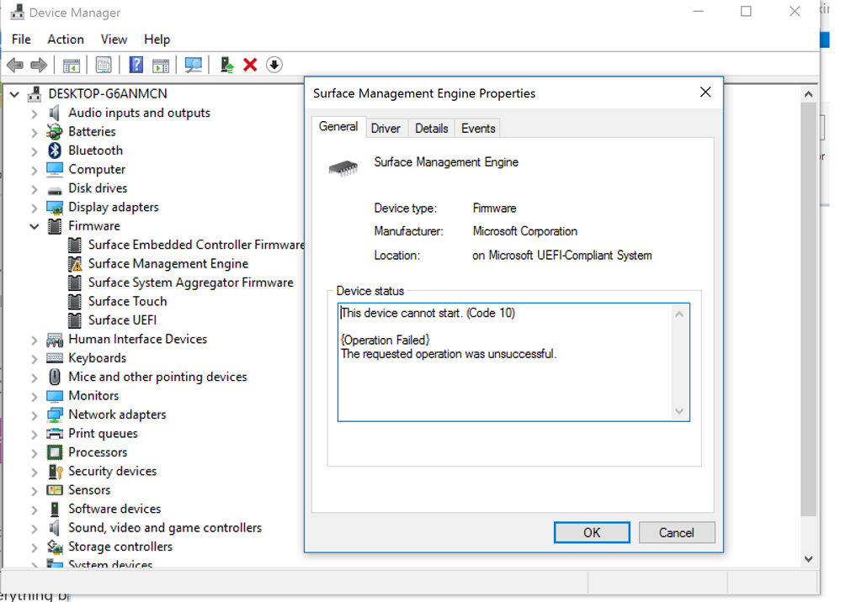Click the red X Uninstall device icon
Image resolution: width=862 pixels, height=602 pixels.
click(x=250, y=65)
